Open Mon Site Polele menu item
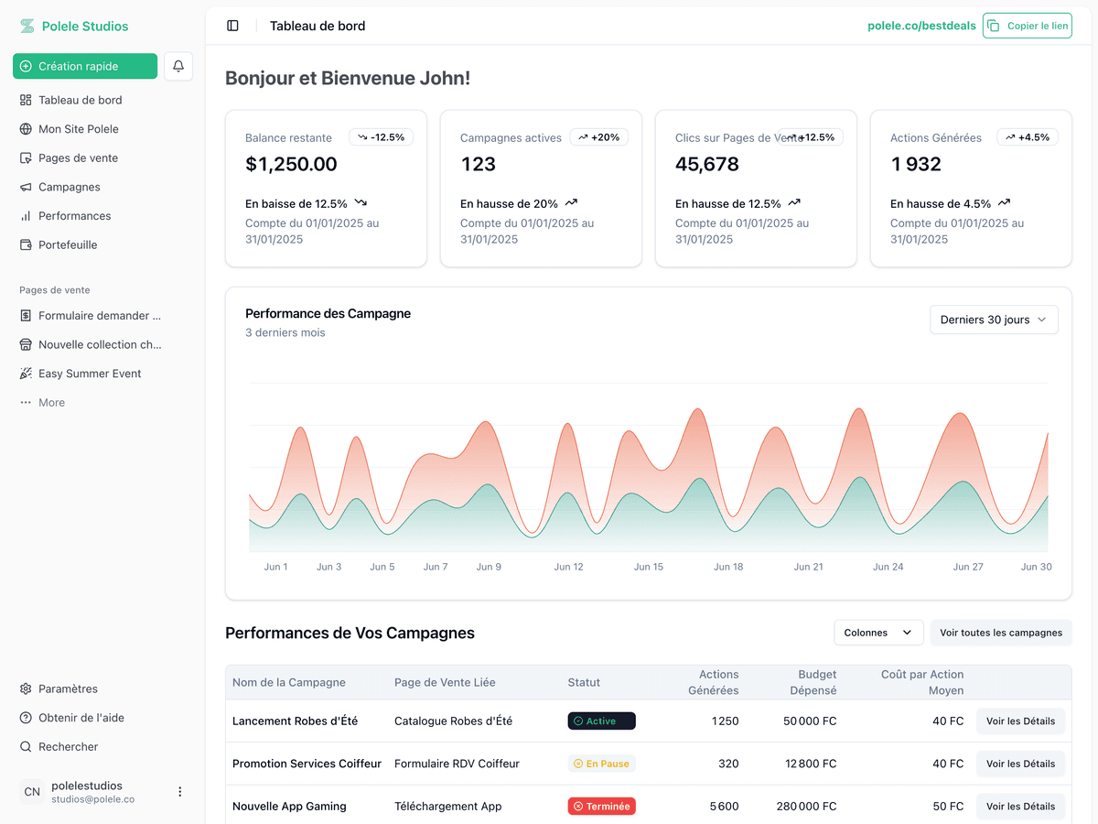Image resolution: width=1098 pixels, height=824 pixels. 78,129
